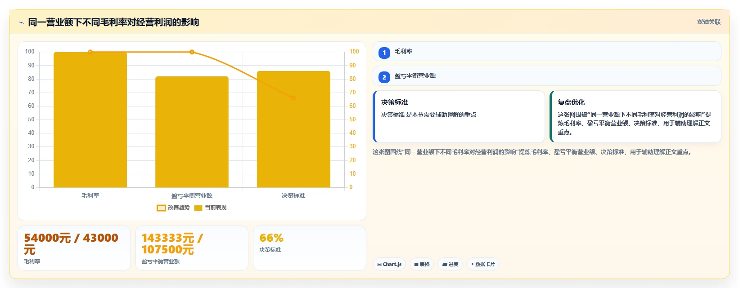Screen dimensions: 739x288
Task: Click the 盈亏平衡营业额 caption under 143333元
Action: click(x=161, y=261)
